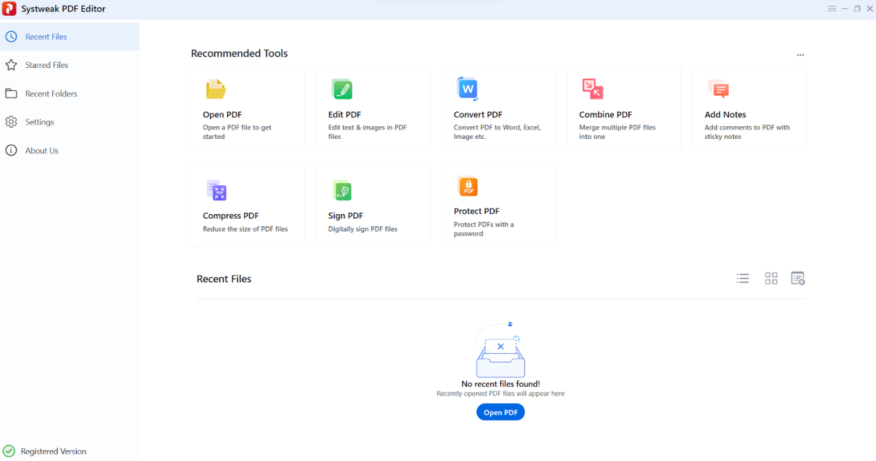This screenshot has height=461, width=876.
Task: Select the Edit PDF tool title
Action: click(345, 115)
